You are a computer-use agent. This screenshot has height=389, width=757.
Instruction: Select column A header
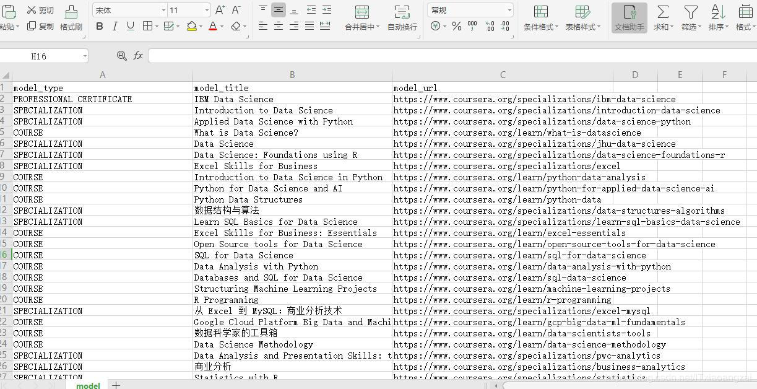(x=102, y=75)
